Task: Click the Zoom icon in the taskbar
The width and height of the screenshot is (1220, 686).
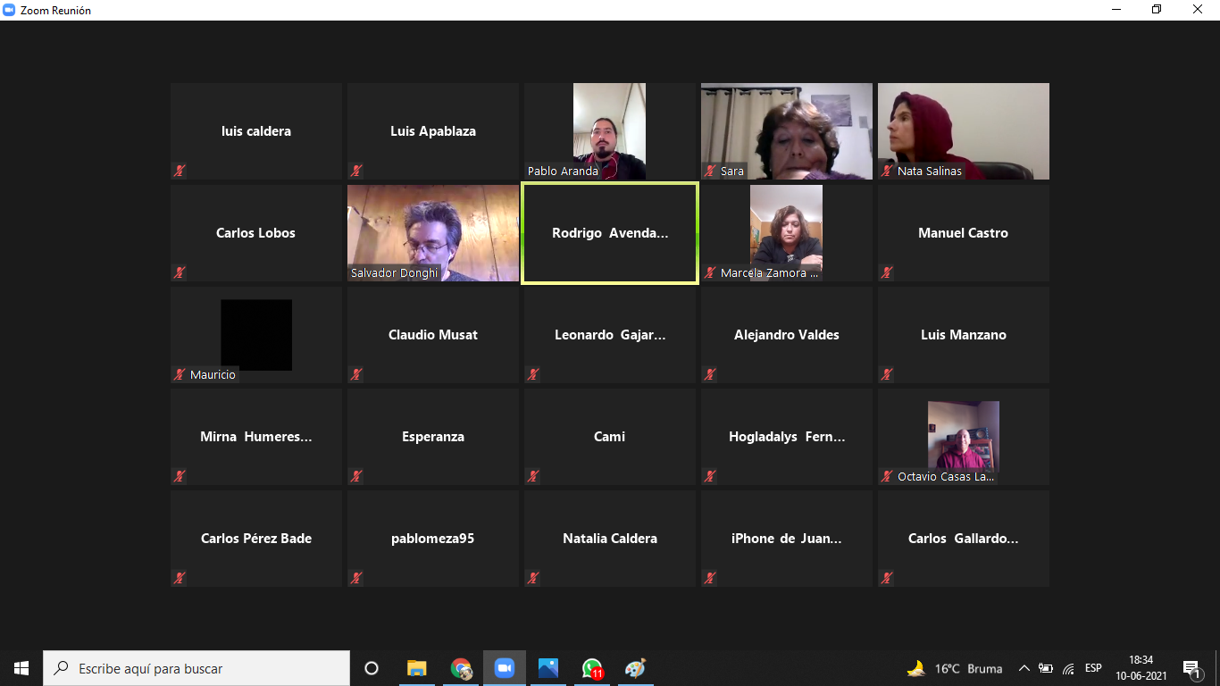Action: pos(505,668)
